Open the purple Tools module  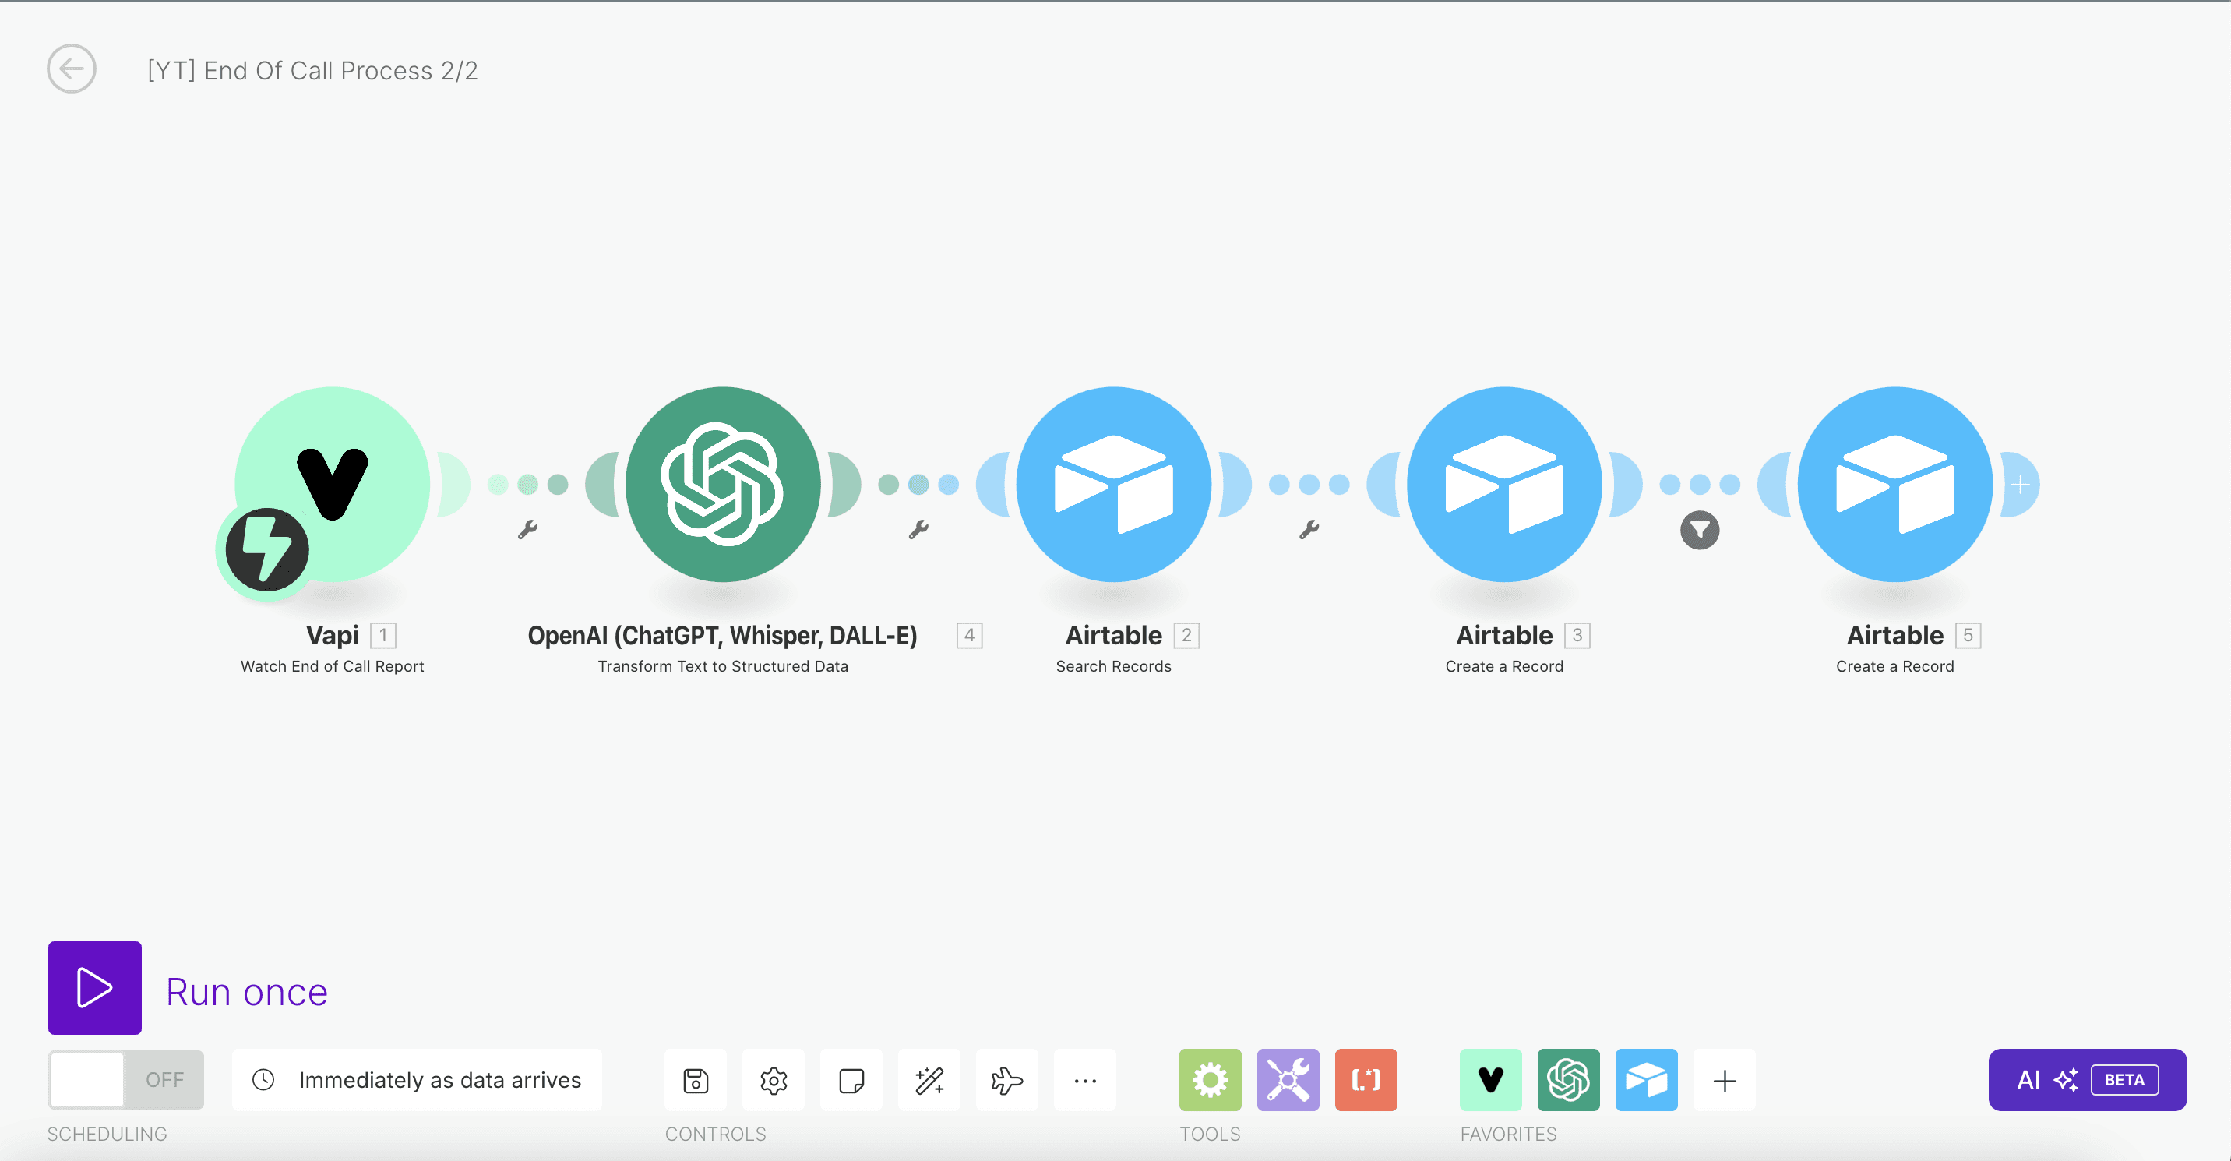pos(1288,1079)
